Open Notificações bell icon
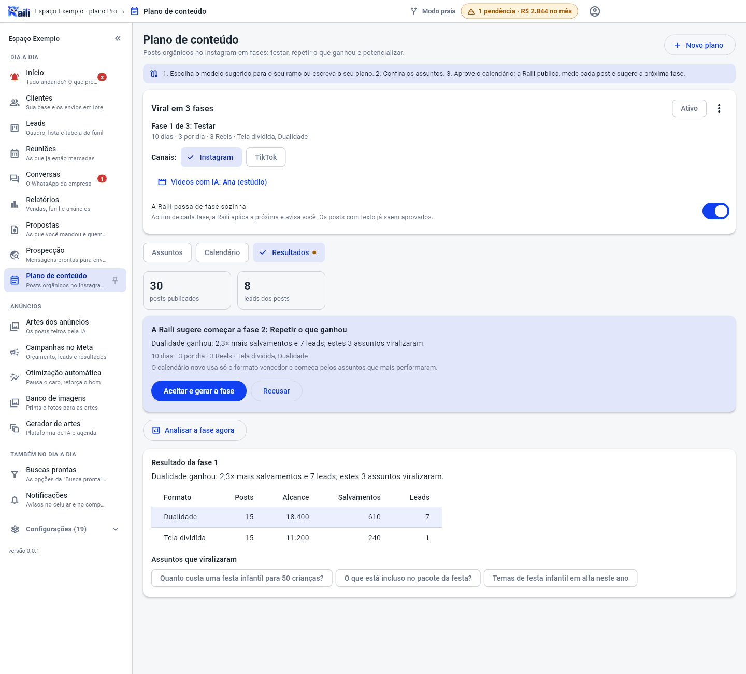This screenshot has height=674, width=746. [x=15, y=500]
